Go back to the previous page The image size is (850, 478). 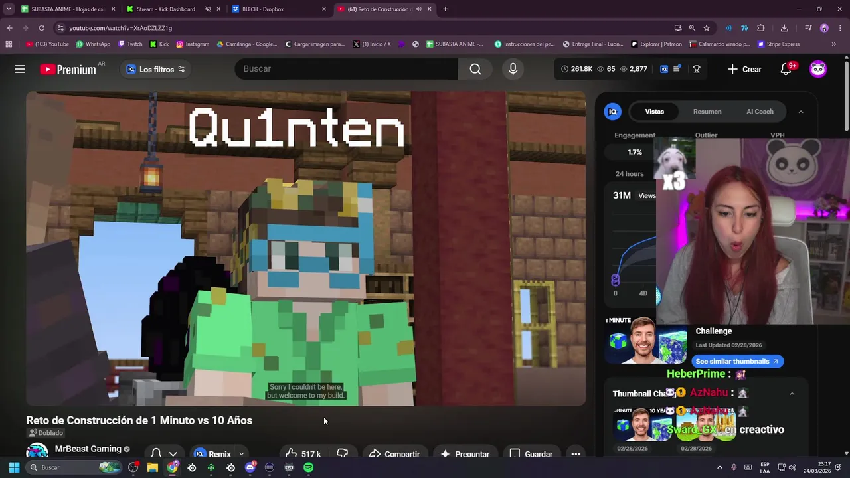point(9,28)
